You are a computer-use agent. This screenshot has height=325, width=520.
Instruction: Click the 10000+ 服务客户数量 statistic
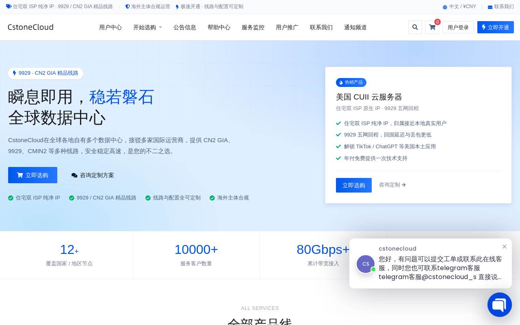click(x=196, y=255)
